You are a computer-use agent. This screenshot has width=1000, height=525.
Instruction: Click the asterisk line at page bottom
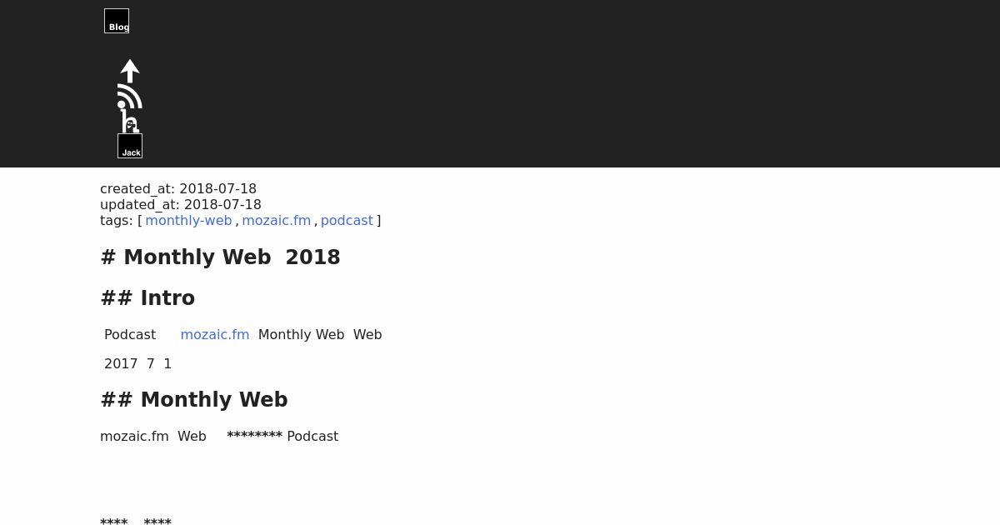136,521
